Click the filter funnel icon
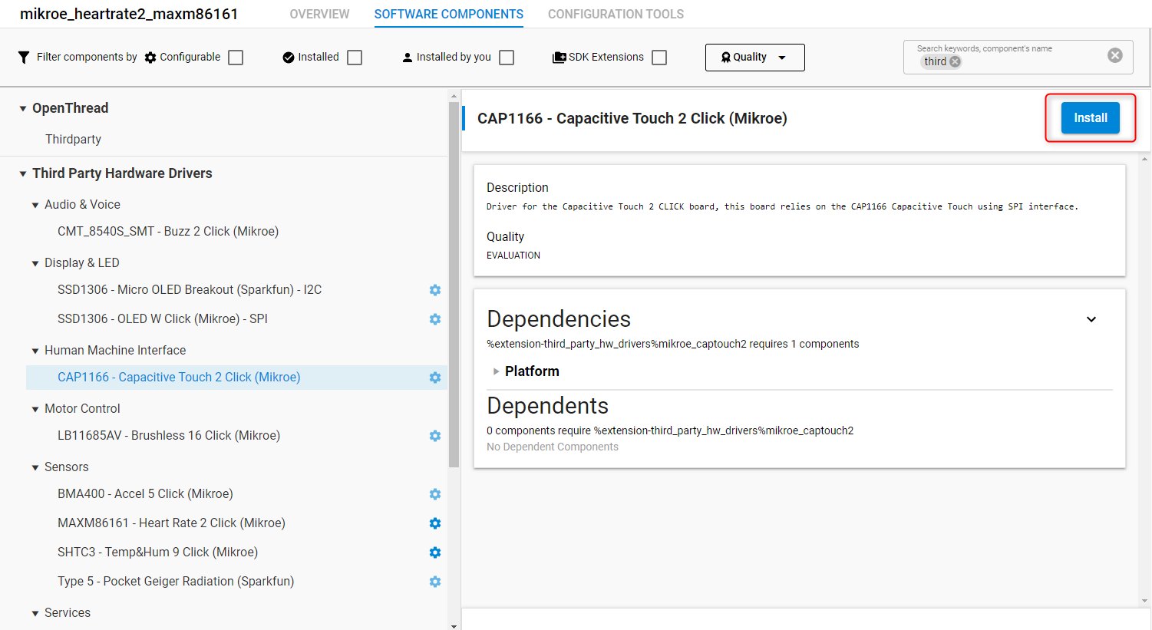This screenshot has width=1152, height=630. (24, 58)
